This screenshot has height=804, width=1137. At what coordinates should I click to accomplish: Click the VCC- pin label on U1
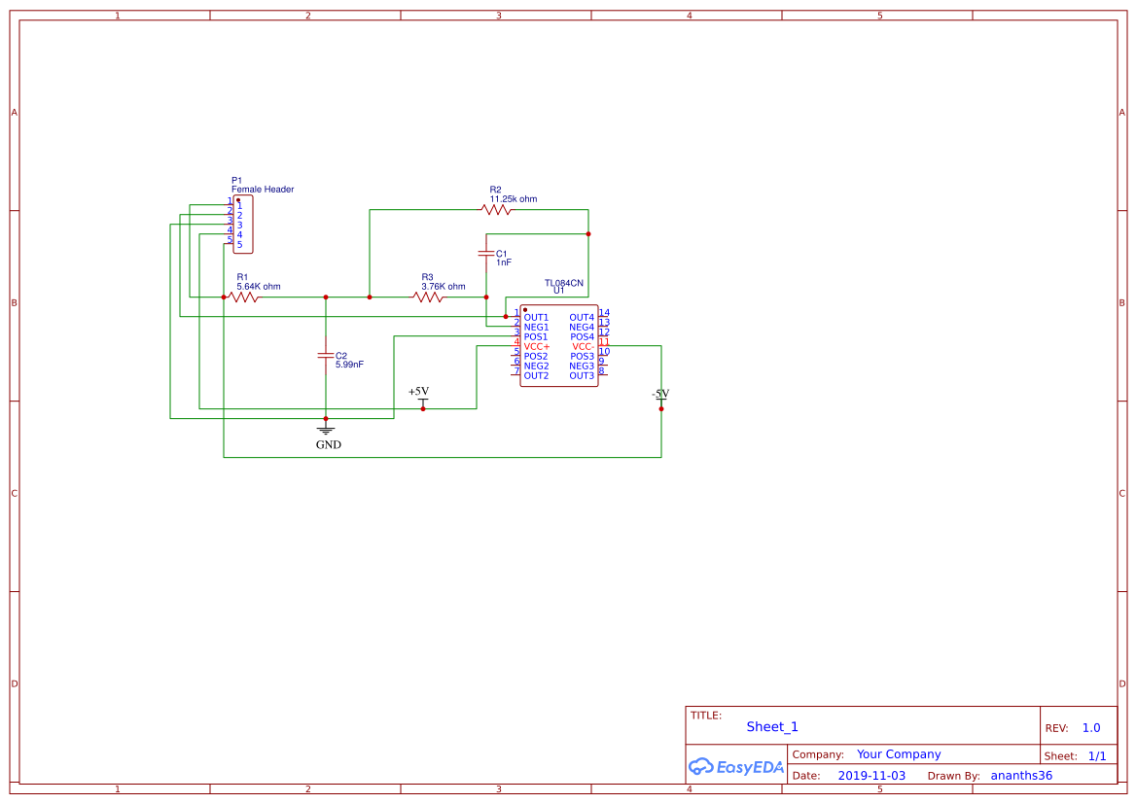click(583, 347)
